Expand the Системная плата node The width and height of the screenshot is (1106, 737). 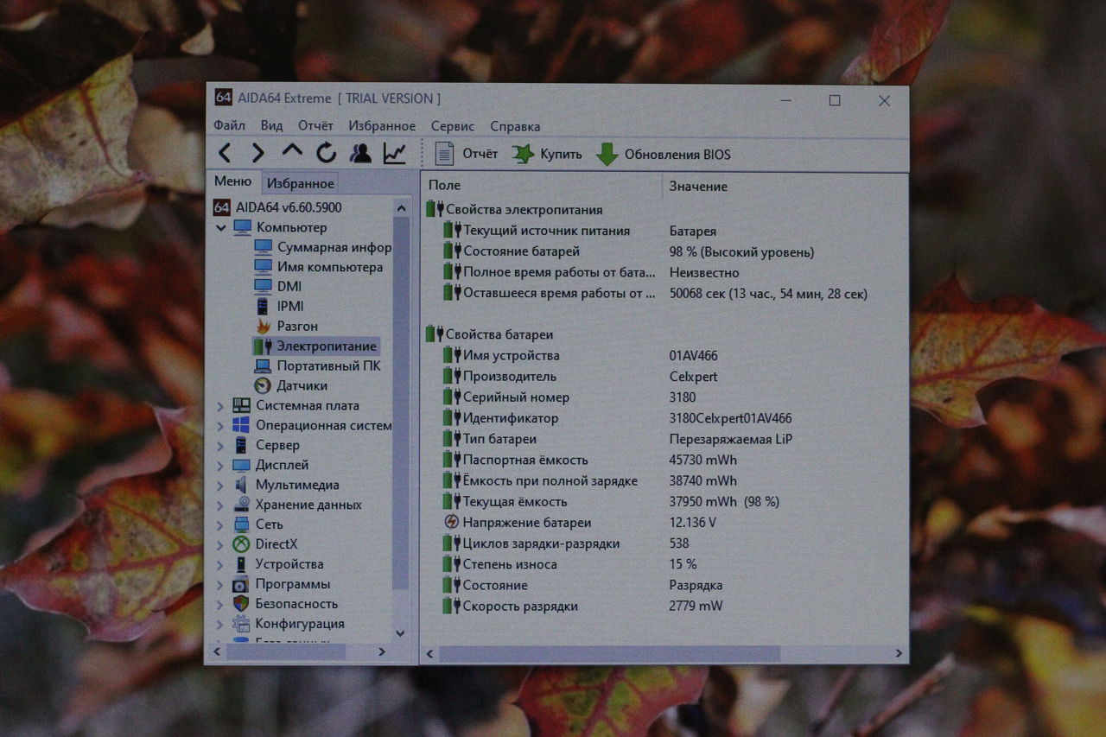[219, 406]
